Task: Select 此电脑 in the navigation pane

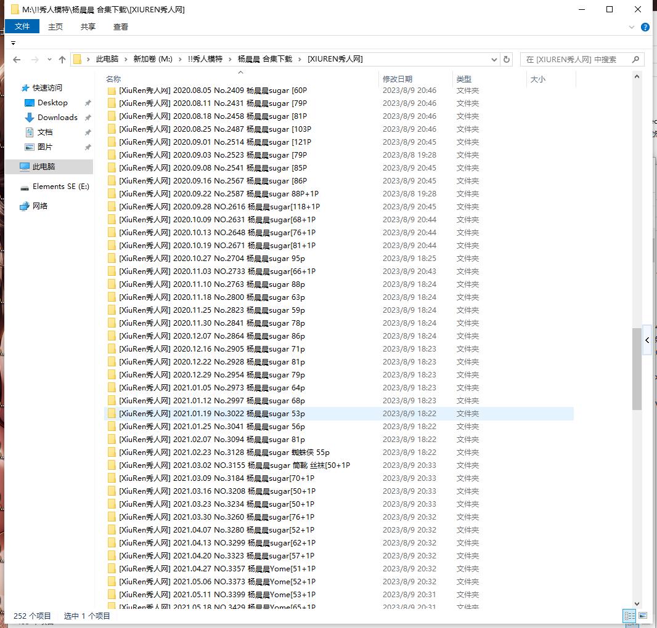Action: 49,167
